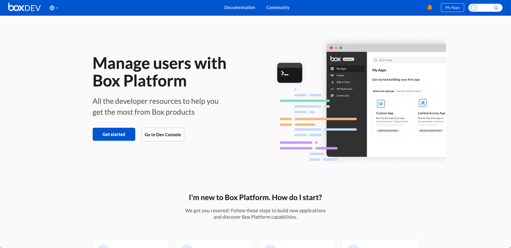Click the Get started button

point(114,134)
